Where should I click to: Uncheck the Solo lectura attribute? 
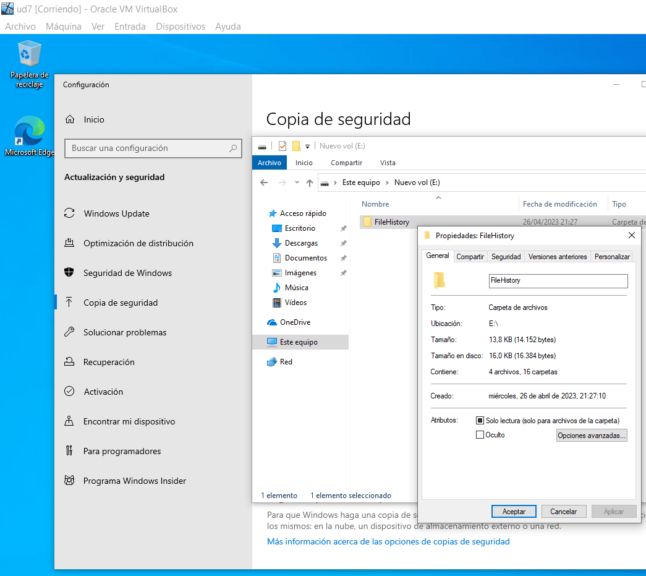(480, 421)
